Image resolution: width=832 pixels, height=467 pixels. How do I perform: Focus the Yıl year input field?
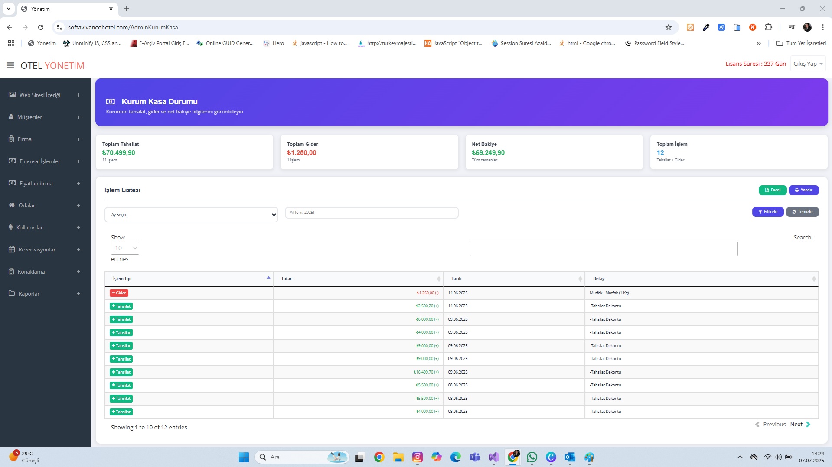[x=372, y=213]
